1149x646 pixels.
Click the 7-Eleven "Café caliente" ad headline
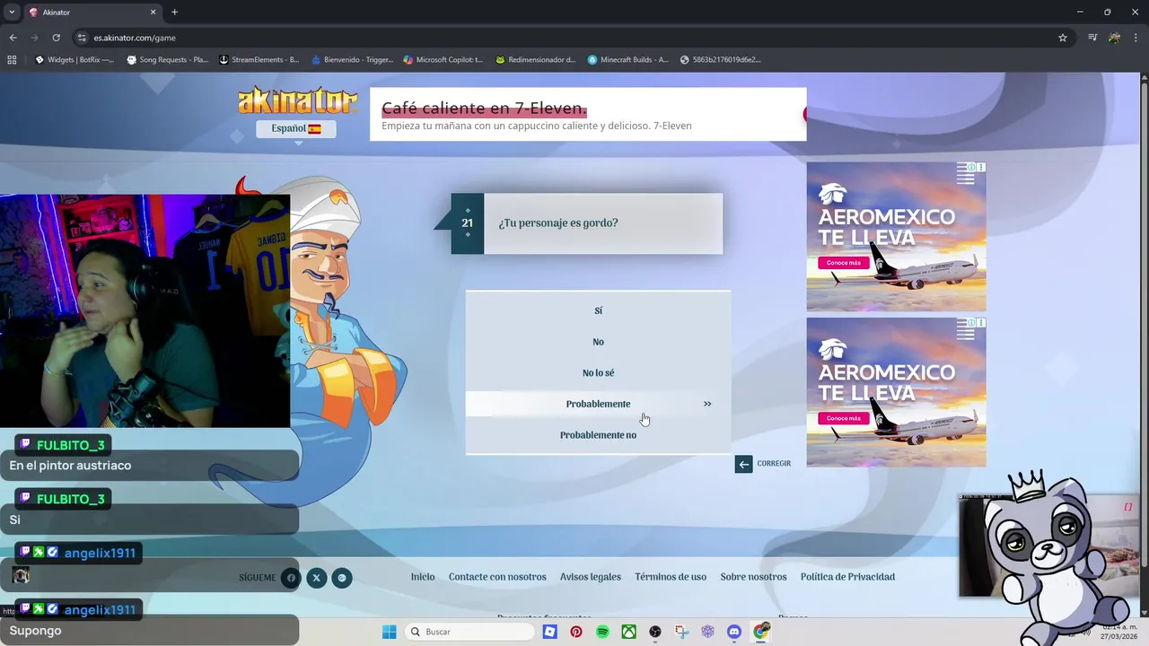point(484,109)
